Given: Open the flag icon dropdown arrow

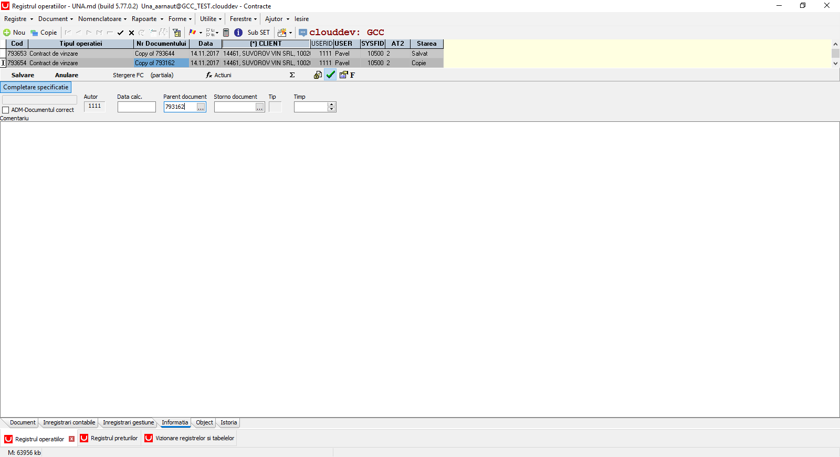Looking at the screenshot, I should pyautogui.click(x=201, y=33).
